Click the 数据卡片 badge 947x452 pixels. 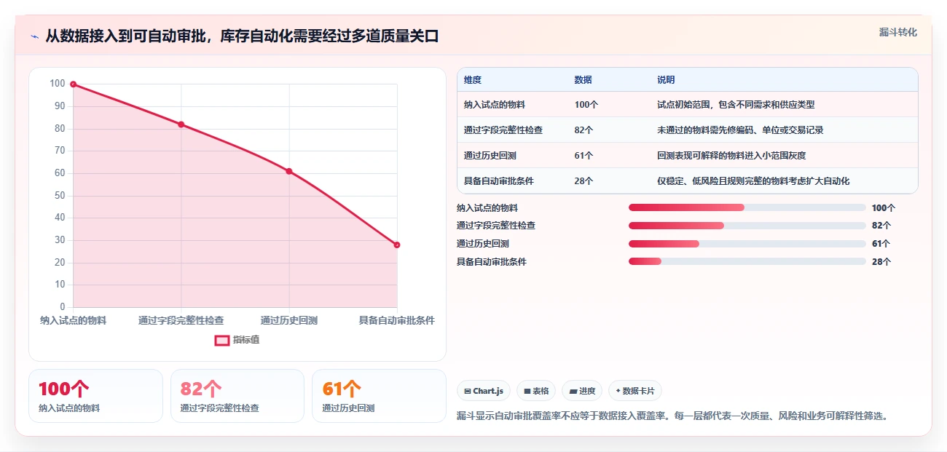pos(634,391)
